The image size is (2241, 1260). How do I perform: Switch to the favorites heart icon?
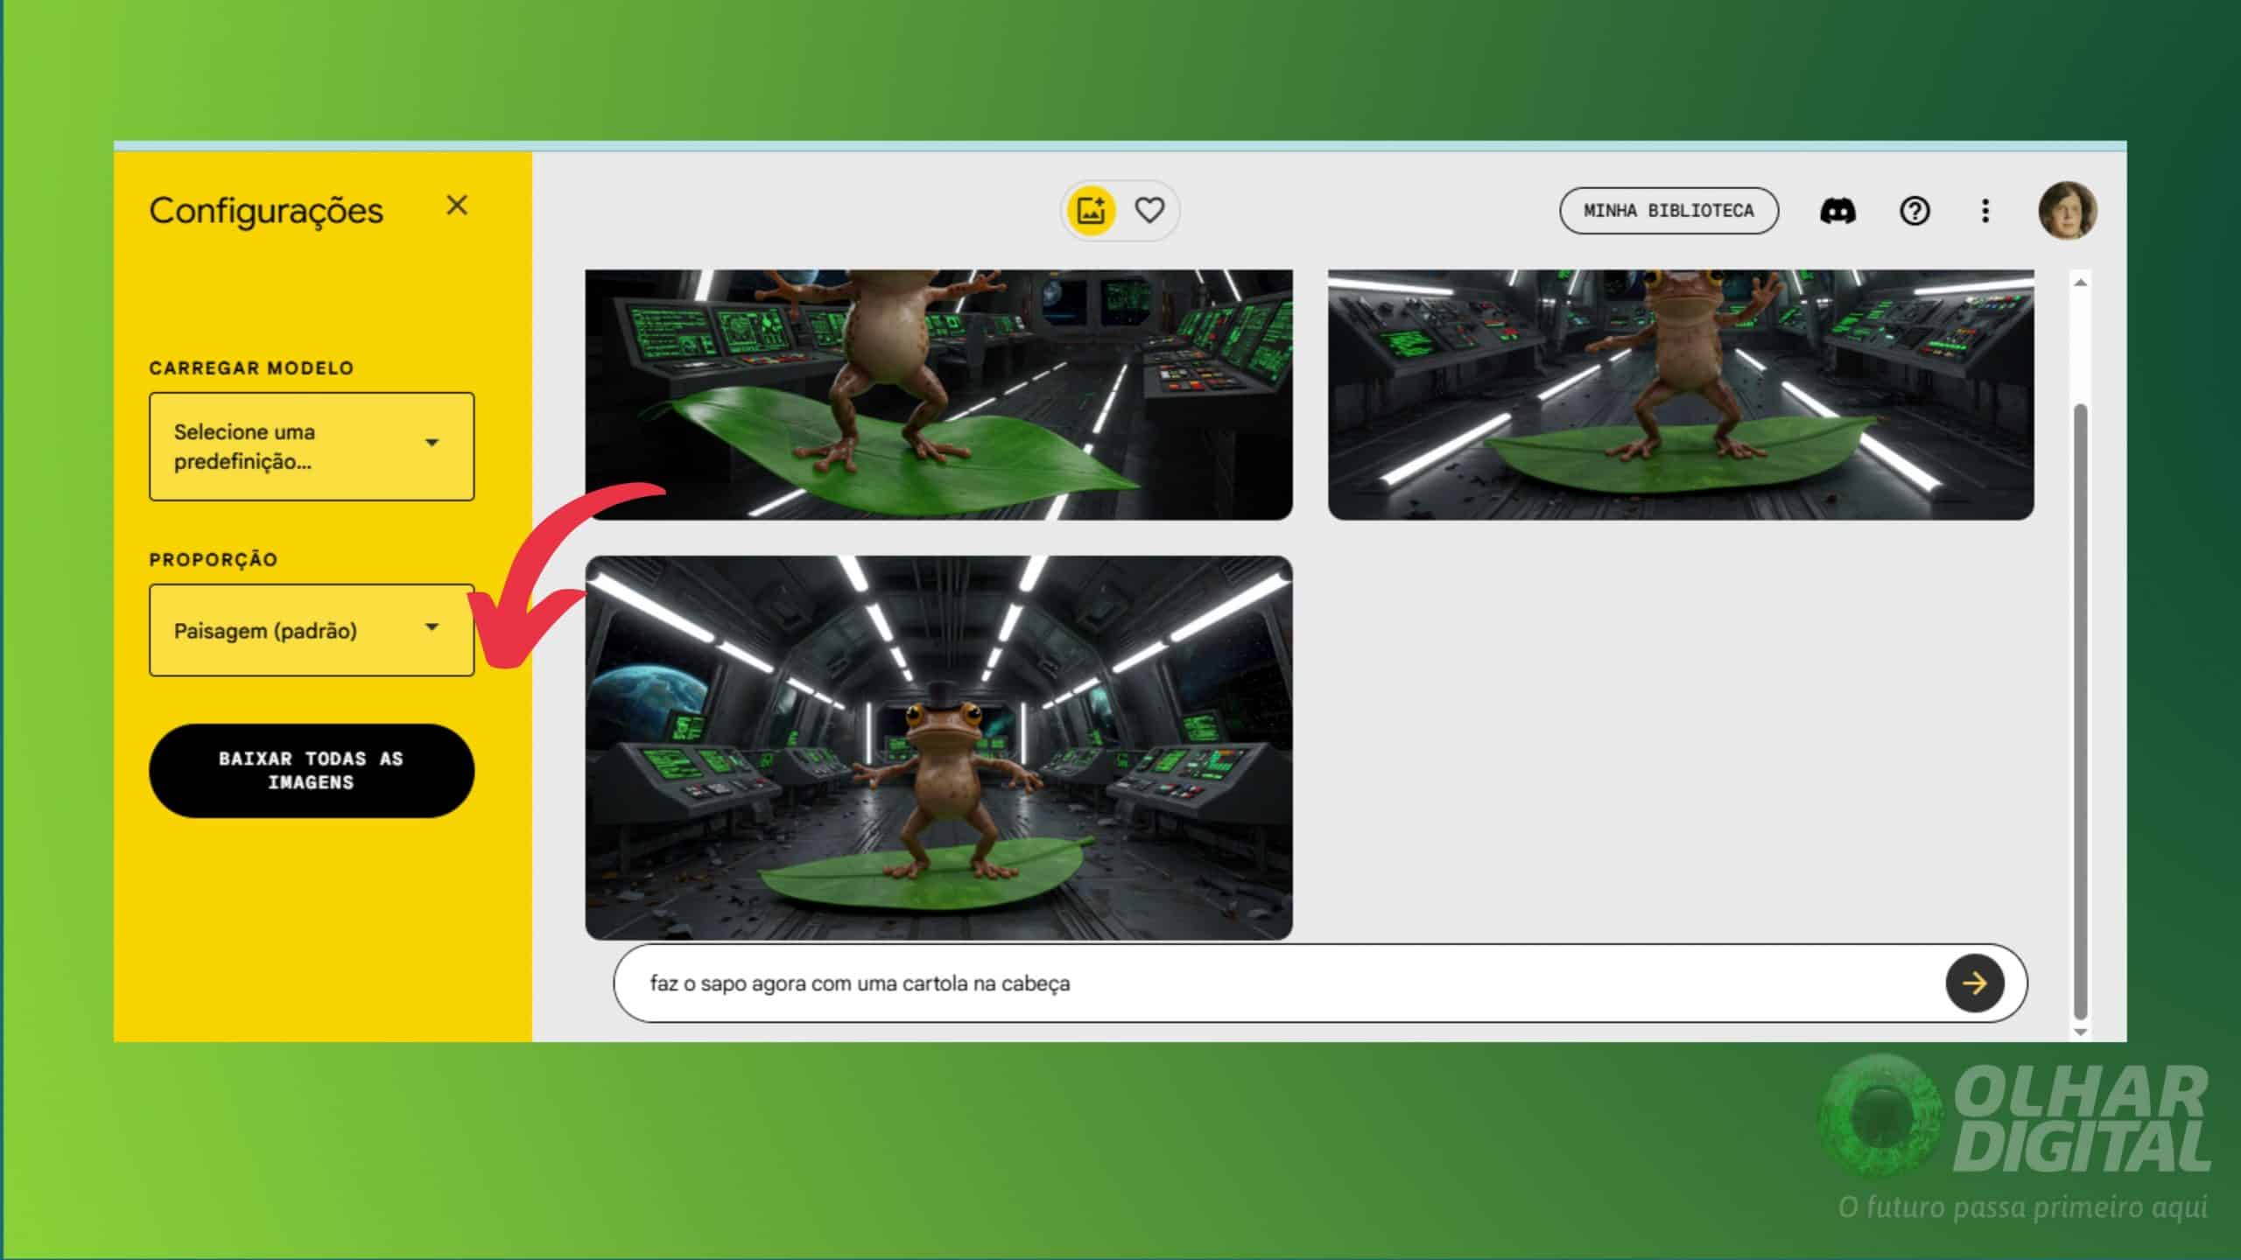(x=1149, y=210)
